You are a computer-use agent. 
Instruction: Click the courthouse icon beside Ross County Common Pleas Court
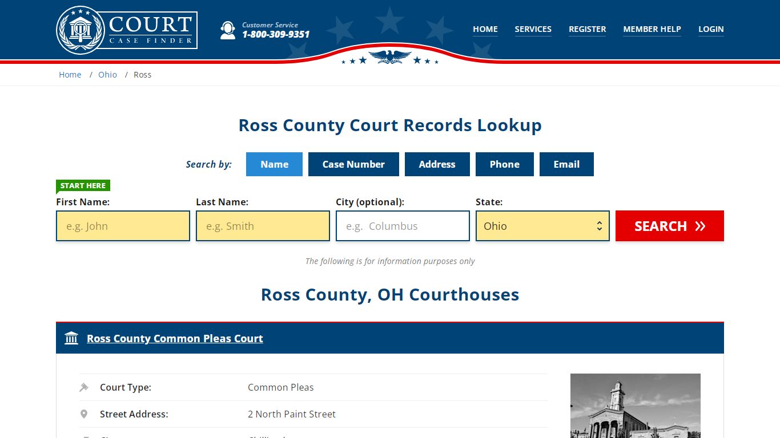tap(71, 338)
